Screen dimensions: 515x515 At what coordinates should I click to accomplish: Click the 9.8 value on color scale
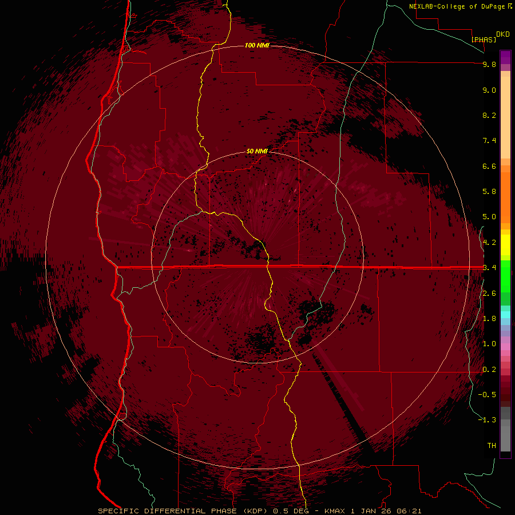[x=489, y=64]
